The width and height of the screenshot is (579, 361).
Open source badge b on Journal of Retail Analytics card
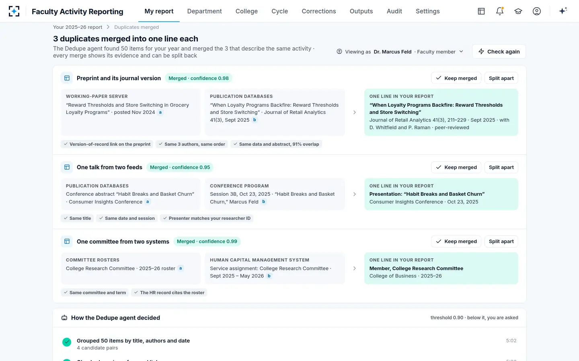pyautogui.click(x=255, y=120)
